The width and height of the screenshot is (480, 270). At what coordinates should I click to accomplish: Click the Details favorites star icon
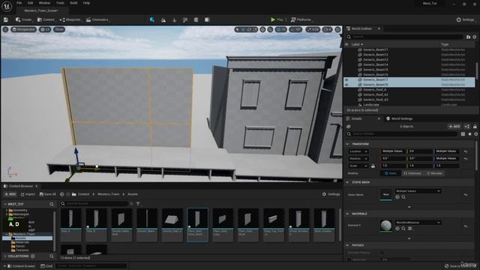[469, 134]
